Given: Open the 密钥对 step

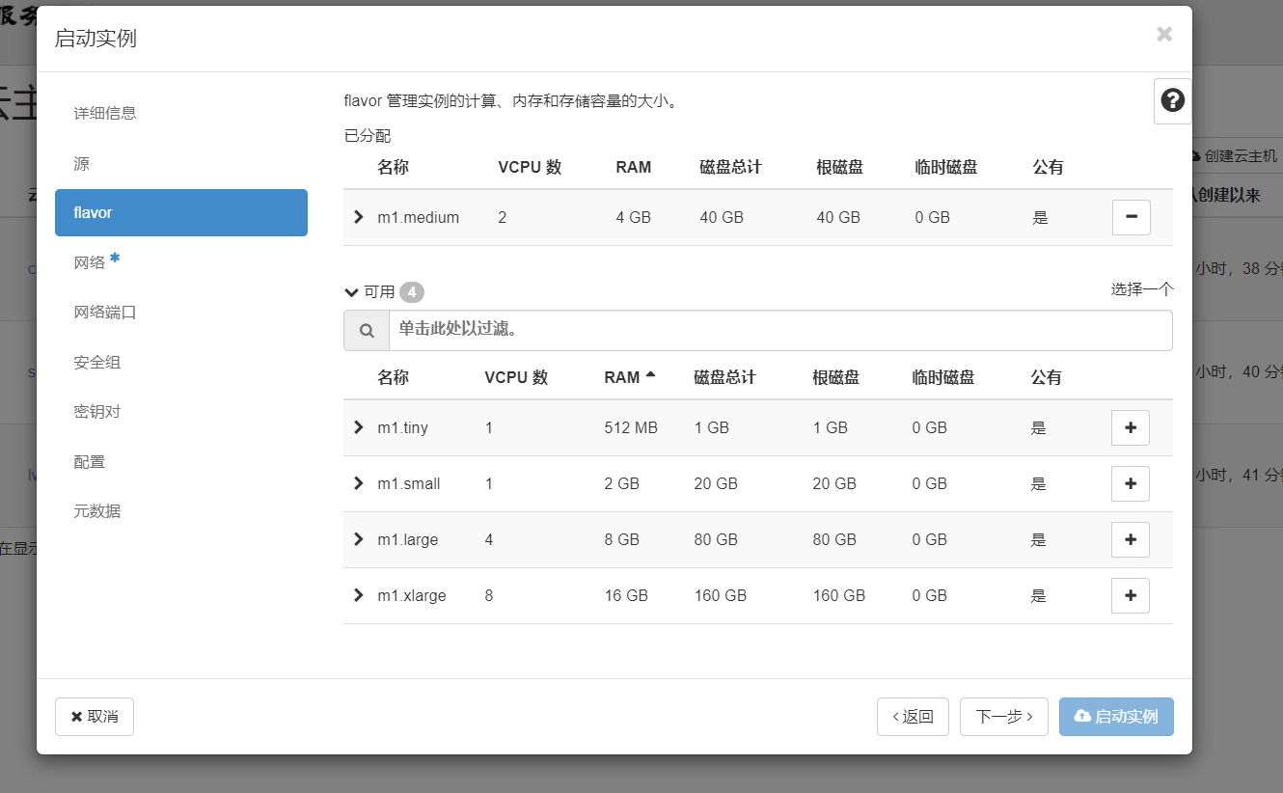Looking at the screenshot, I should (181, 411).
